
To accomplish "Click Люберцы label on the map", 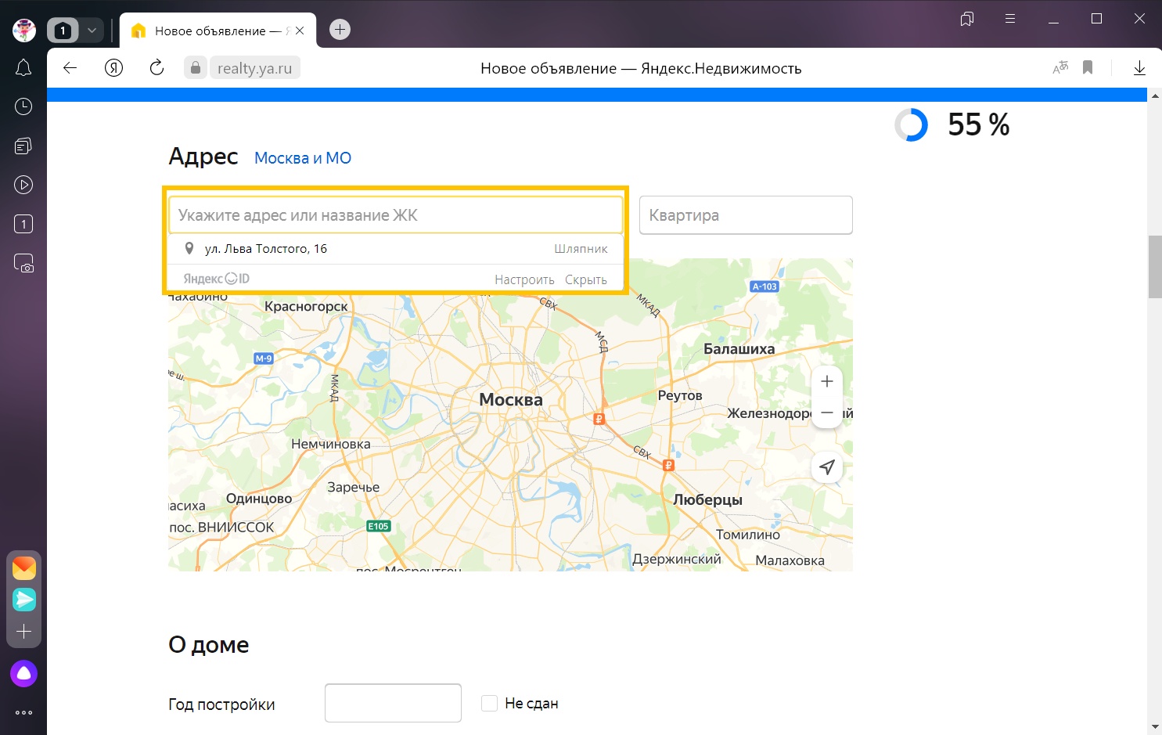I will (x=708, y=499).
